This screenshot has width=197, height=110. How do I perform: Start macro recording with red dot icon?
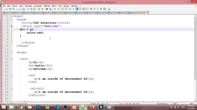coord(91,9)
